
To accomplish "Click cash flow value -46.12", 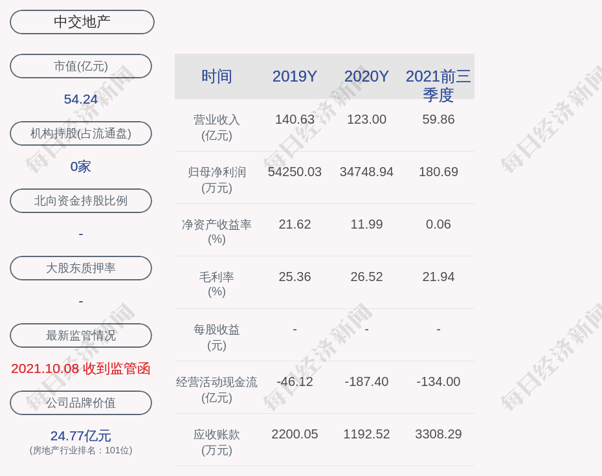I will (x=295, y=381).
